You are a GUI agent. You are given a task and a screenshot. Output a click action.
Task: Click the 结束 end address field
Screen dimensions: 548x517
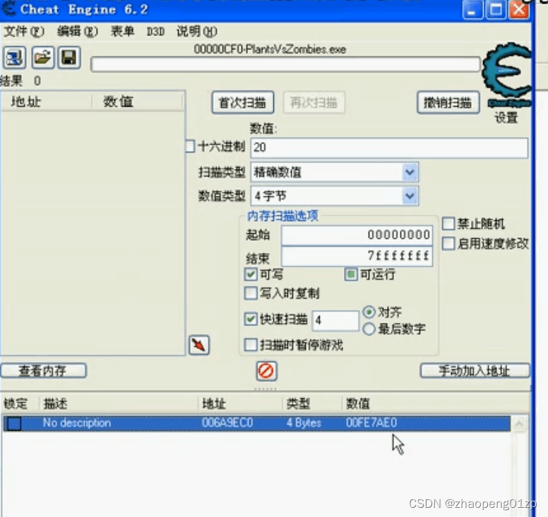tap(357, 256)
